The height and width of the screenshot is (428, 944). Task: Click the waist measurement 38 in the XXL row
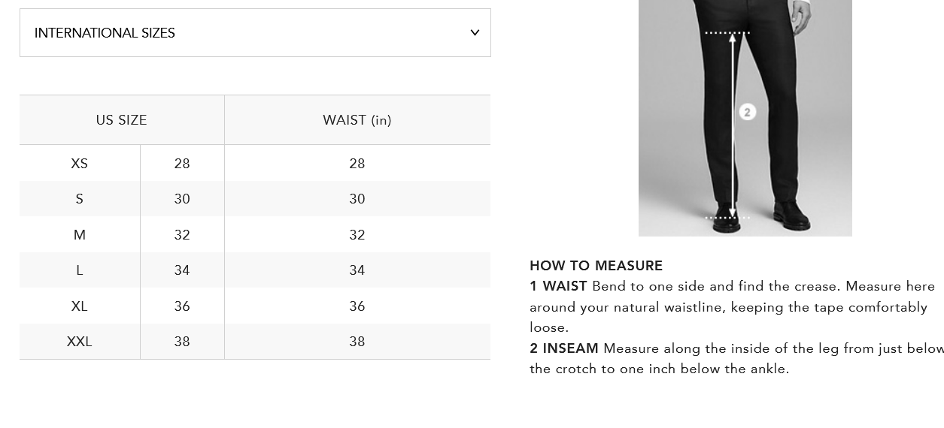[x=357, y=342]
